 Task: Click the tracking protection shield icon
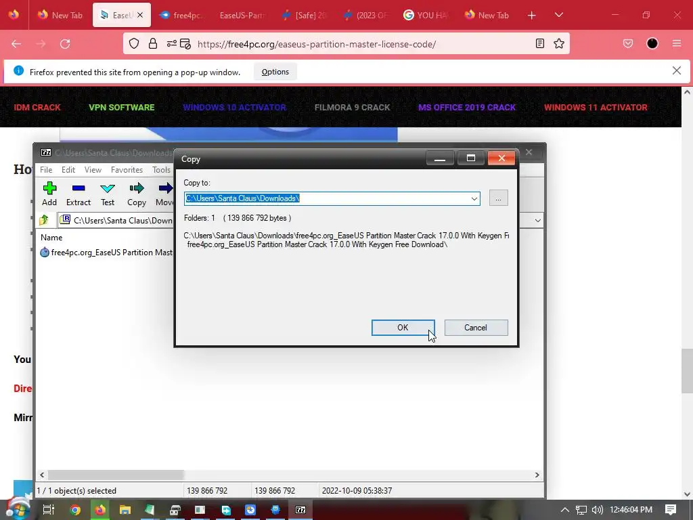pos(134,44)
